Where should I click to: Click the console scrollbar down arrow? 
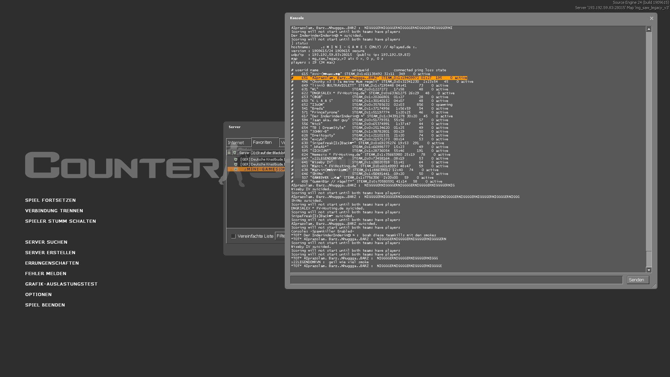coord(649,270)
